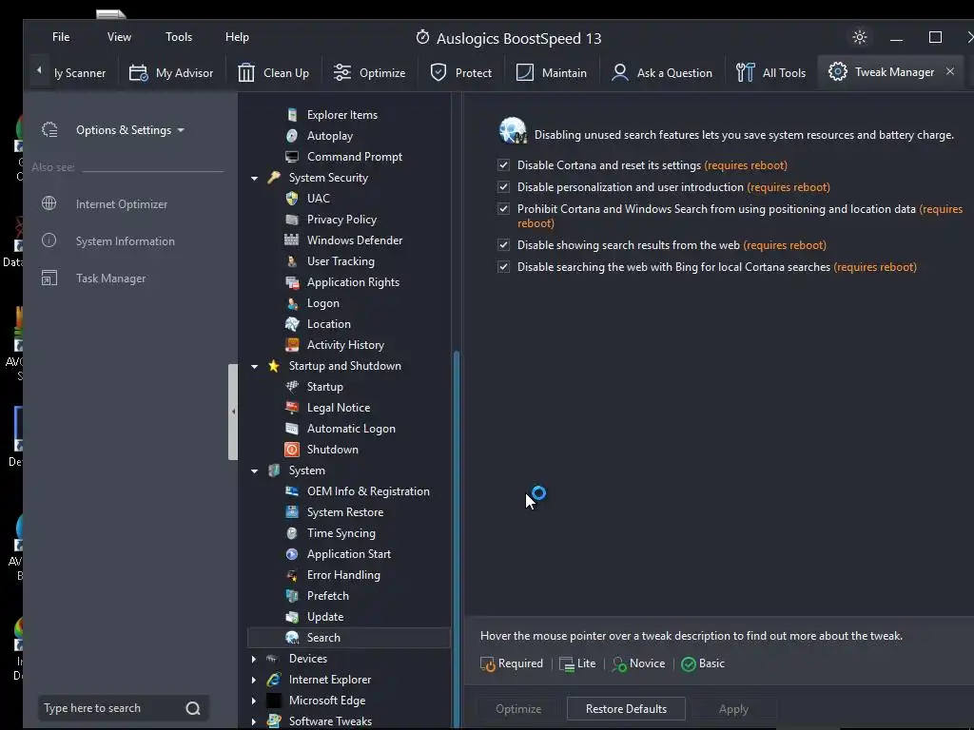Open the Error Handling icon
The image size is (974, 730).
[292, 575]
